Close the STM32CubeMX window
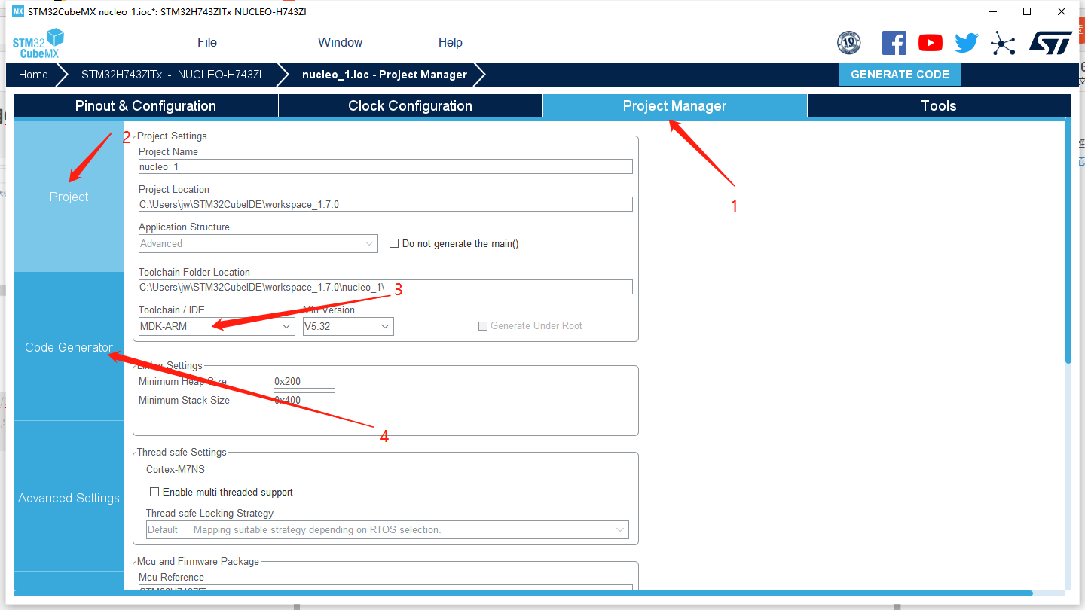The image size is (1085, 610). [x=1062, y=11]
